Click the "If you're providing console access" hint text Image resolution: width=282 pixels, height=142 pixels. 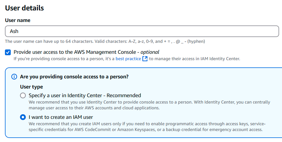coord(64,59)
